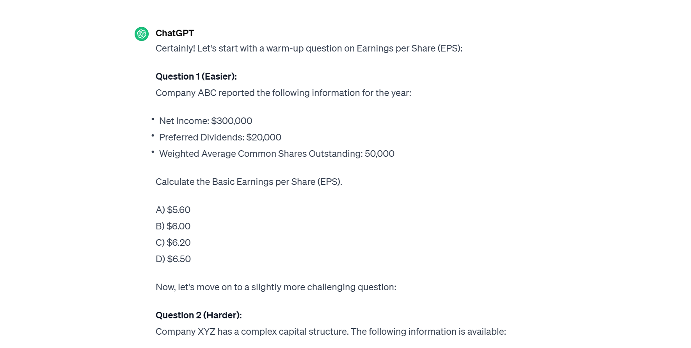
Task: Click the Company ABC reported sentence
Action: pyautogui.click(x=283, y=93)
